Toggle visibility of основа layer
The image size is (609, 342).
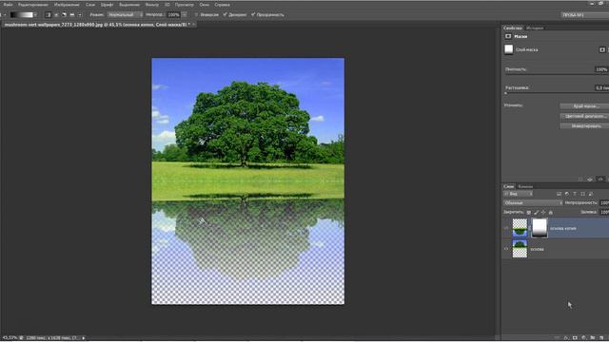coord(506,249)
